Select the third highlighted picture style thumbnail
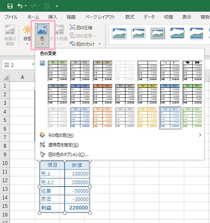Viewport: 210px width, 223px height. pyautogui.click(x=157, y=33)
